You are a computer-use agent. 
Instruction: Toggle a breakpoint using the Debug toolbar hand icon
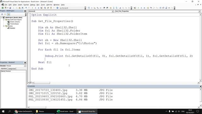coord(148,8)
